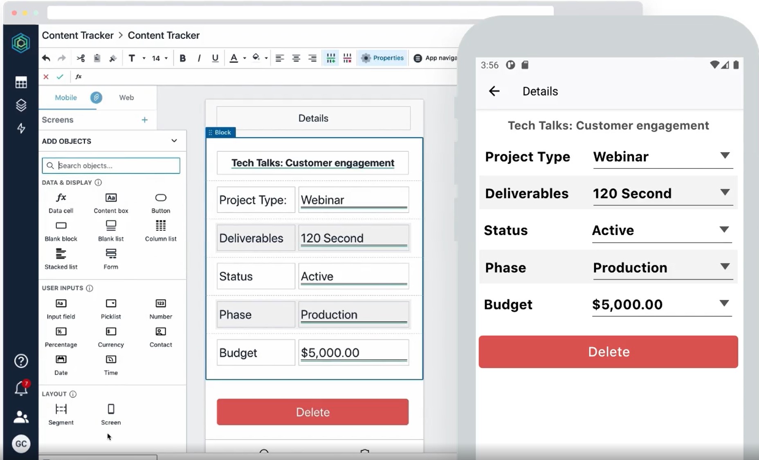Toggle underline formatting
759x460 pixels.
pyautogui.click(x=215, y=58)
